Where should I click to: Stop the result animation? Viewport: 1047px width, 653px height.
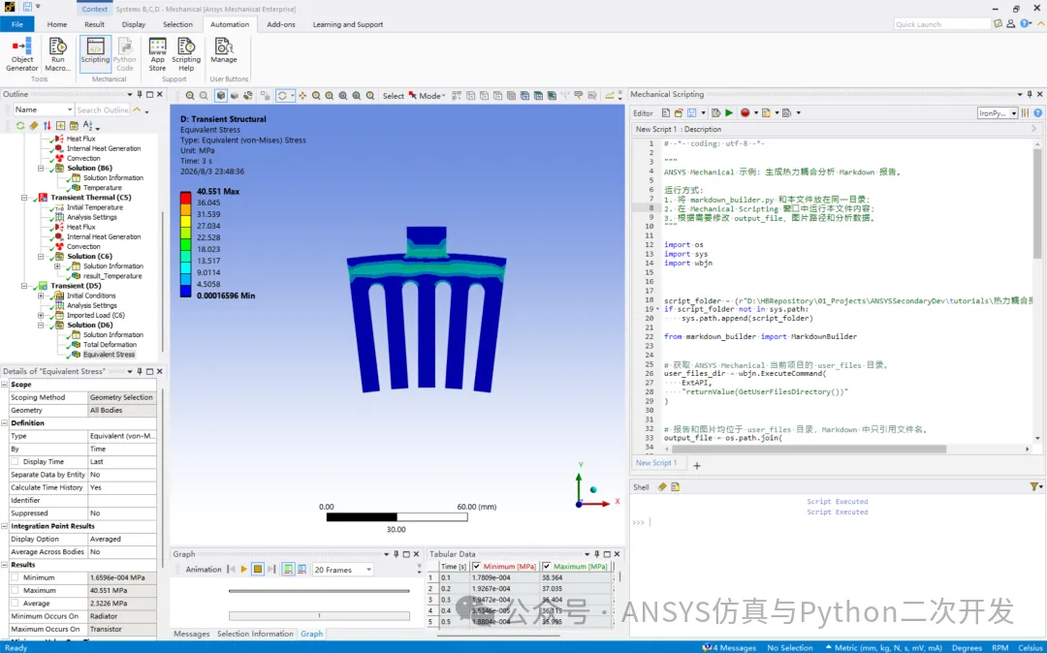pyautogui.click(x=258, y=569)
